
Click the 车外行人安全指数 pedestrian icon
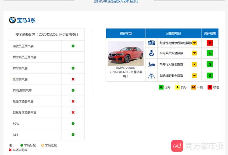151,65
